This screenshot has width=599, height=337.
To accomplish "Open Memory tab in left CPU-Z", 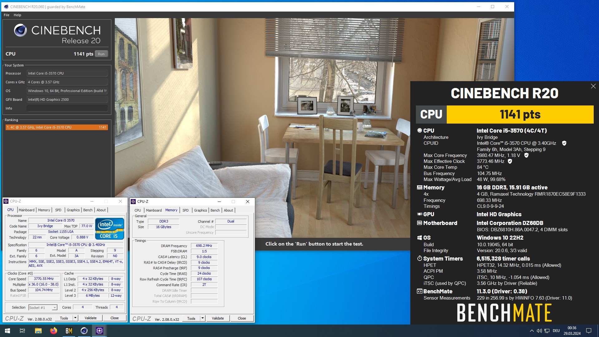I will 44,210.
